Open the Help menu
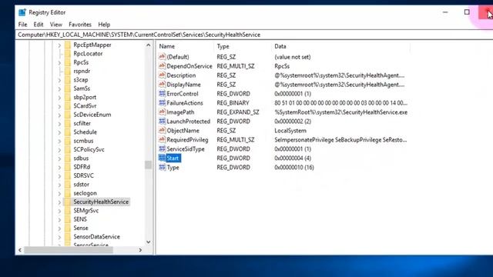493x277 pixels. (x=104, y=25)
